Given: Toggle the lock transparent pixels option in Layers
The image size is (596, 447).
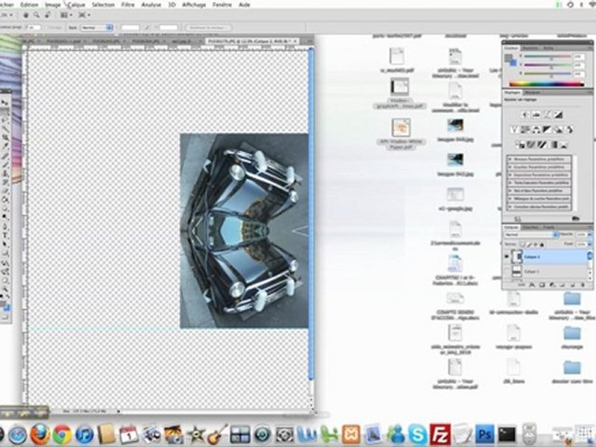Looking at the screenshot, I should point(523,245).
